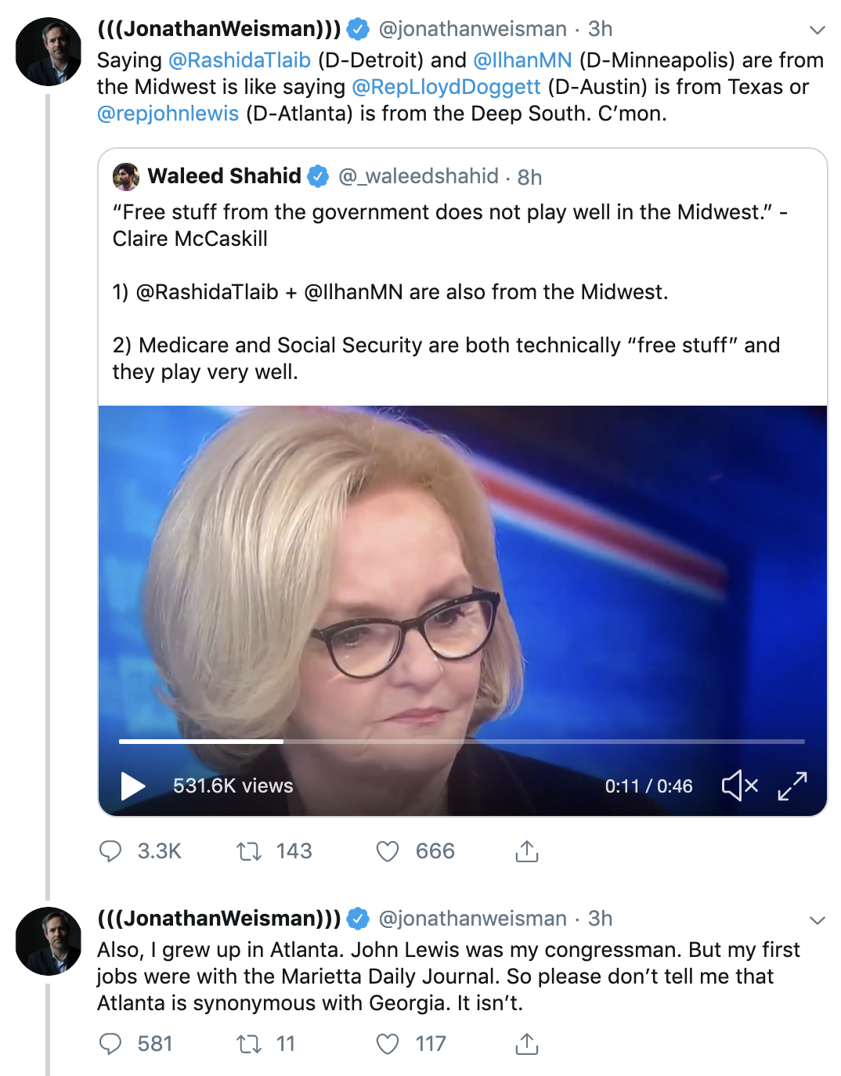Like the tweet with 117 likes
This screenshot has width=841, height=1076.
(x=388, y=1044)
